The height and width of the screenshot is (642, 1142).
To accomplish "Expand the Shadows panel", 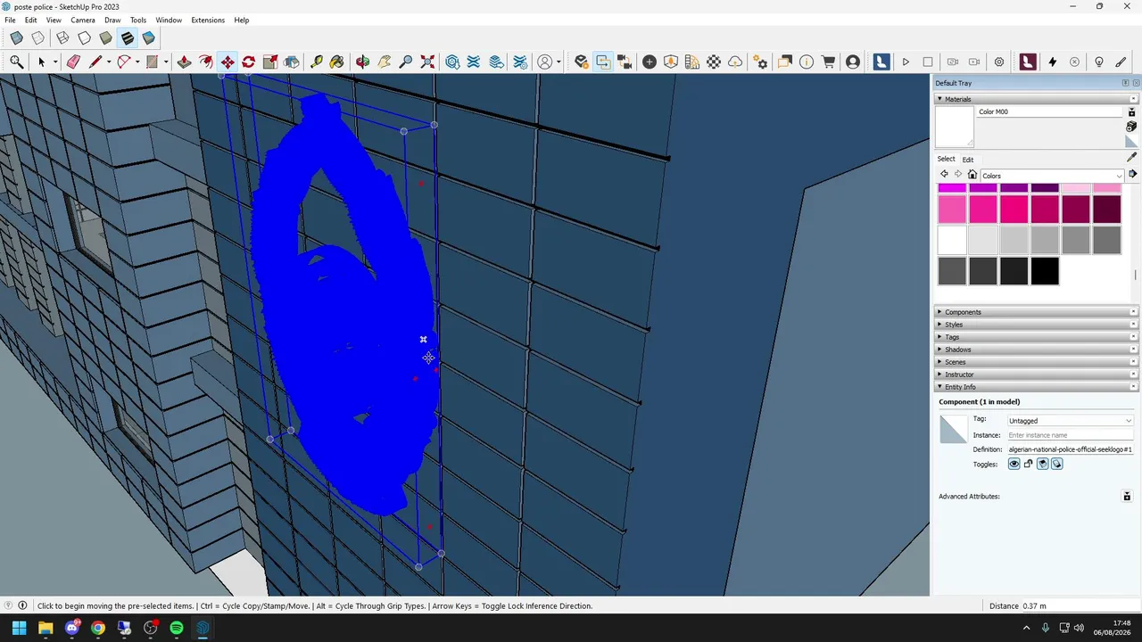I will 1036,350.
